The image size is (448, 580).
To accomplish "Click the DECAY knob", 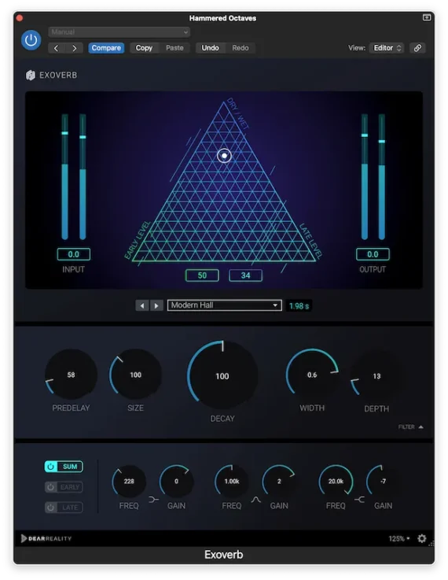I will click(222, 375).
